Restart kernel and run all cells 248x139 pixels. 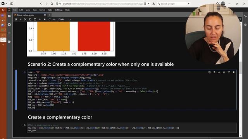pos(54,19)
